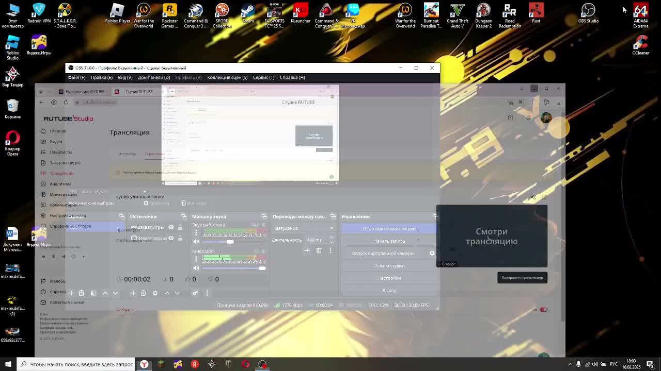Click Начать запись button
Viewport: 661px width, 371px height.
click(x=389, y=241)
